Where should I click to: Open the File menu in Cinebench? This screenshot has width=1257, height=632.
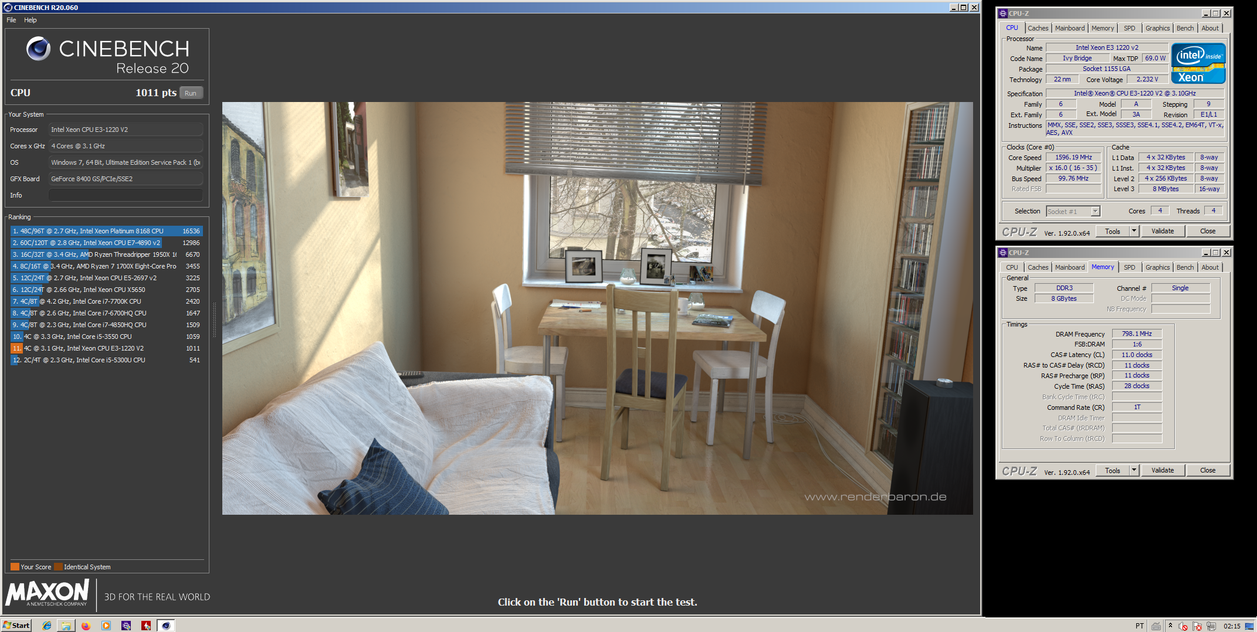(11, 20)
